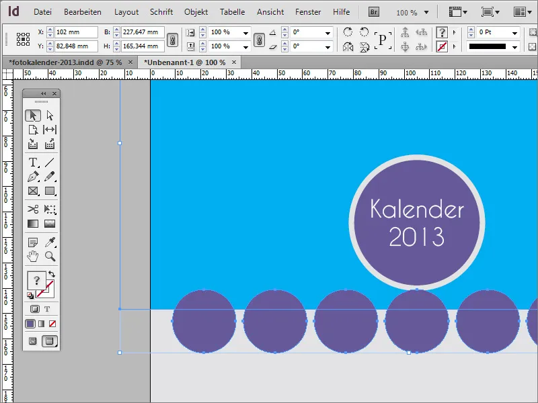Flip object vertically
Viewport: 538px width, 403px height.
364,46
